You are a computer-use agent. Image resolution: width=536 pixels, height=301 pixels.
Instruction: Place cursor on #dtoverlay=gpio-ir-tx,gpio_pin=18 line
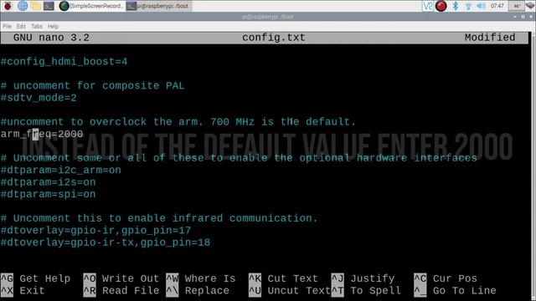click(x=106, y=242)
